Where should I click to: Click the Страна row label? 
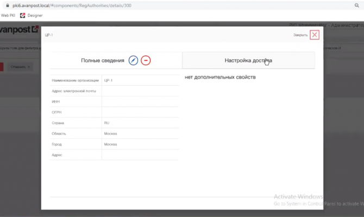[x=58, y=123]
